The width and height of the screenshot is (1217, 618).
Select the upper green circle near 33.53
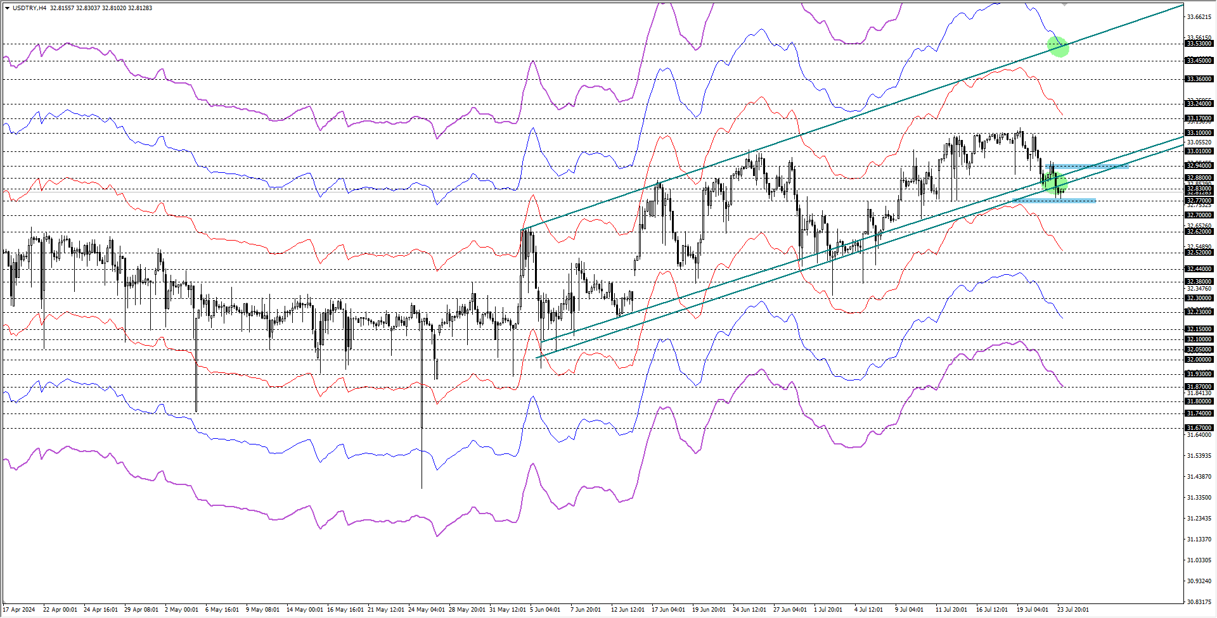pos(1058,46)
